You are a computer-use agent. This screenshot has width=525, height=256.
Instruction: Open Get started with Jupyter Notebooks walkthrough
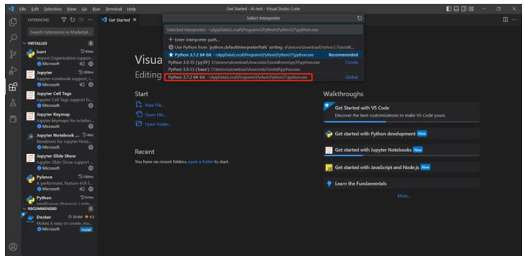tap(401, 150)
